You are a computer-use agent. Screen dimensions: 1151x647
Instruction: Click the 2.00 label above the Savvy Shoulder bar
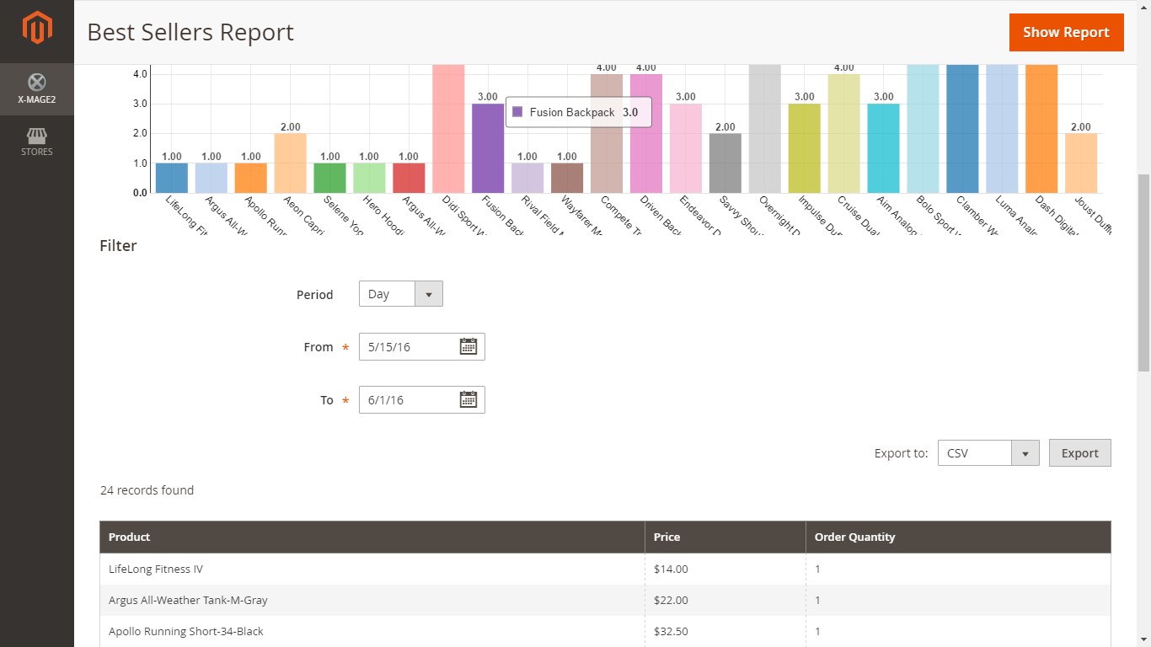click(725, 126)
